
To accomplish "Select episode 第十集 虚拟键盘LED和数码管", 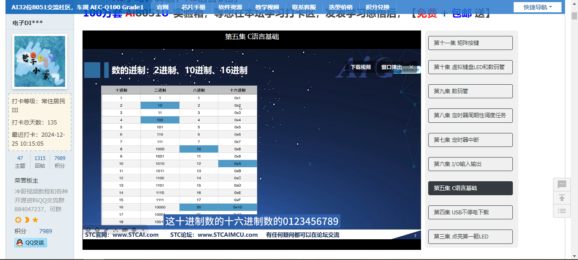I will [x=471, y=67].
